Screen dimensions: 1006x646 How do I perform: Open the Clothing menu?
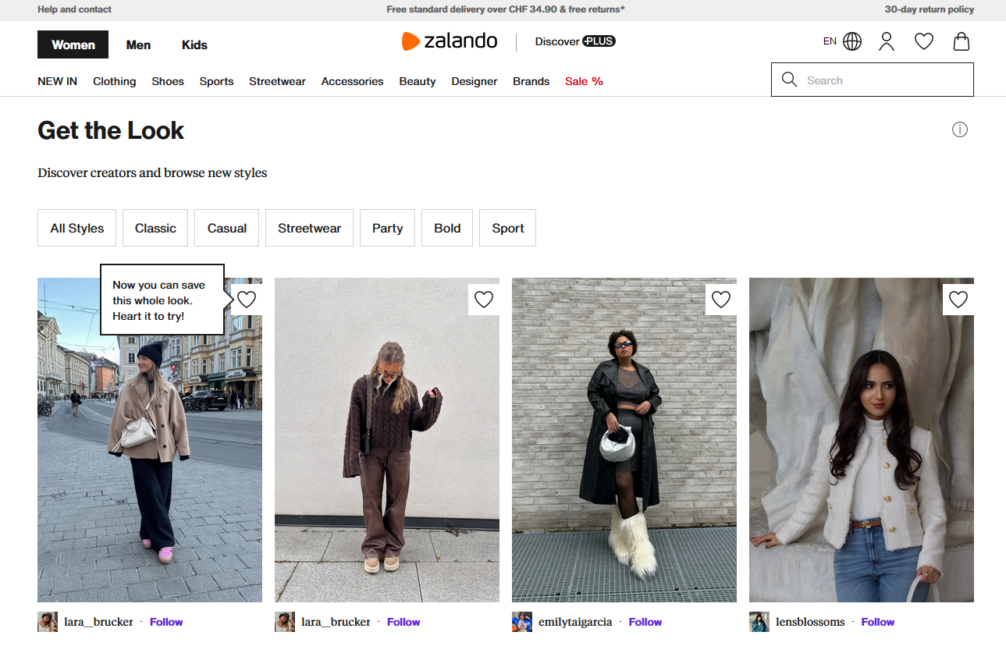pyautogui.click(x=115, y=81)
